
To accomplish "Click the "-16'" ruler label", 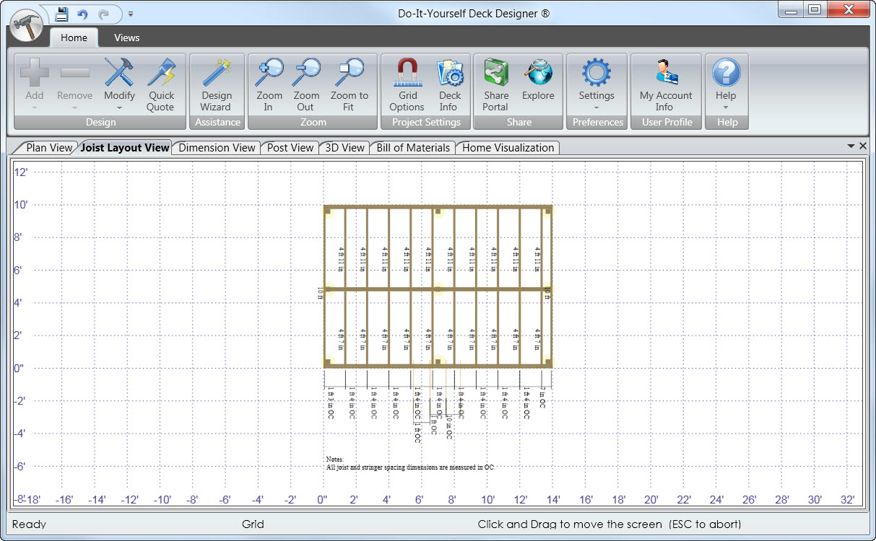I will coord(65,500).
